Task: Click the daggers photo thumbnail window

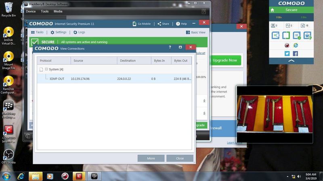Action: pos(275,114)
